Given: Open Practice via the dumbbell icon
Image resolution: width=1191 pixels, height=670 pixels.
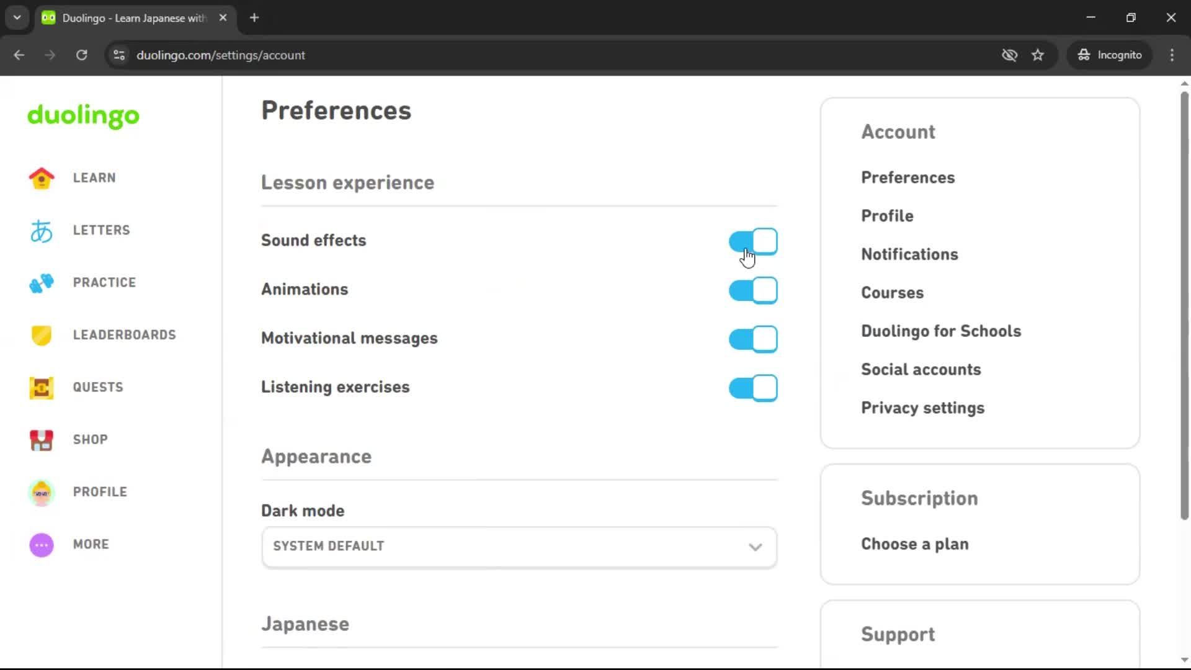Looking at the screenshot, I should pyautogui.click(x=41, y=282).
